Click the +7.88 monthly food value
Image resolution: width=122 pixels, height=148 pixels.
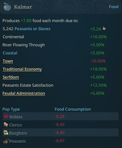[26, 21]
